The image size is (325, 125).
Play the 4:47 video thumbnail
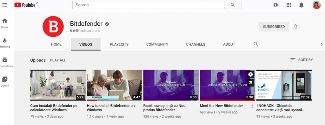(x=114, y=85)
